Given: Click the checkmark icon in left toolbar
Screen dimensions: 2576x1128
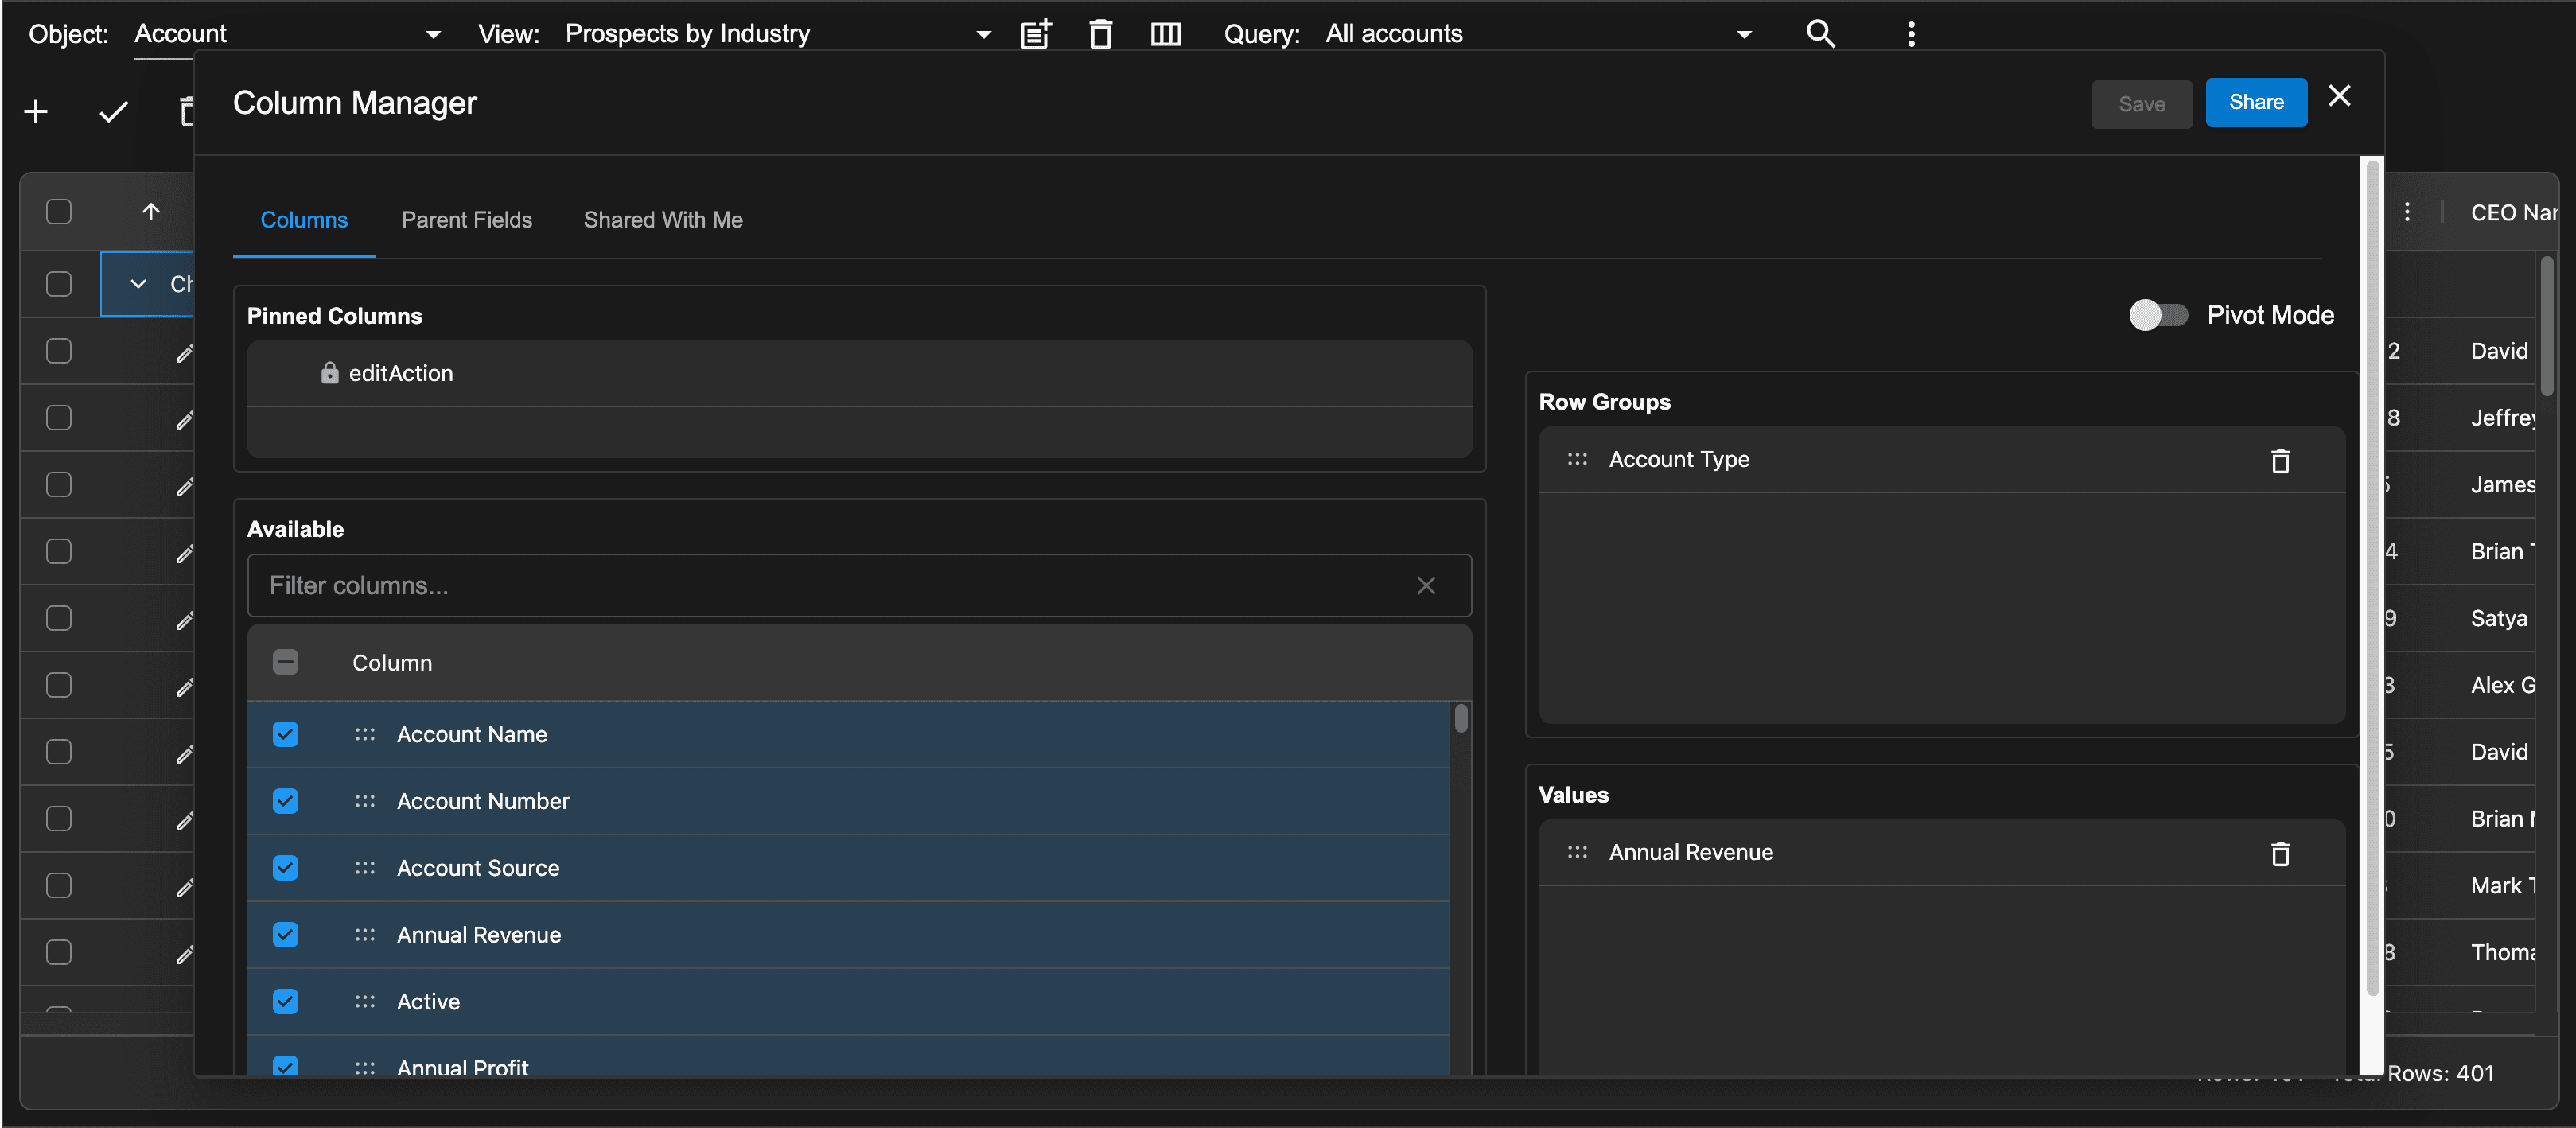Looking at the screenshot, I should tap(114, 111).
